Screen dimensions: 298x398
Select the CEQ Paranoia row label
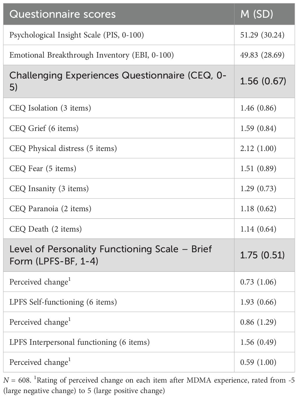50,209
